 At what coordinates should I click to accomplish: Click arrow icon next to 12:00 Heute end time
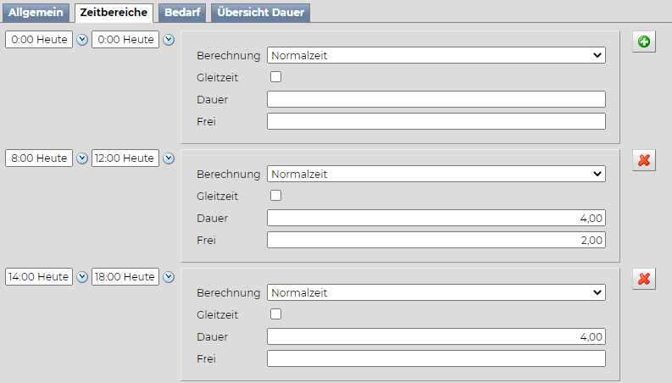point(169,158)
